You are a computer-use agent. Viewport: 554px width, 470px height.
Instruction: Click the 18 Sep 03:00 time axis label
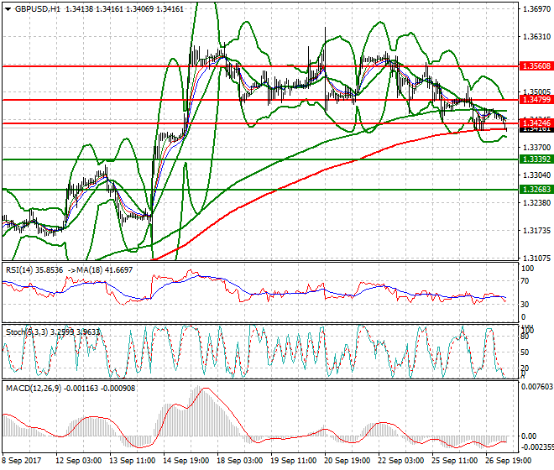(239, 461)
